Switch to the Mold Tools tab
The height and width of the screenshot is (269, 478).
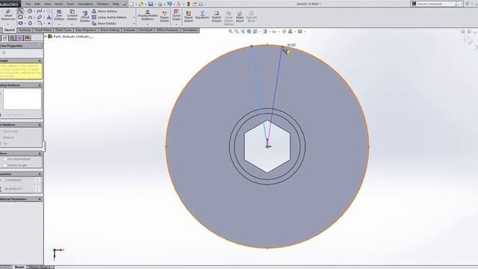pyautogui.click(x=63, y=30)
